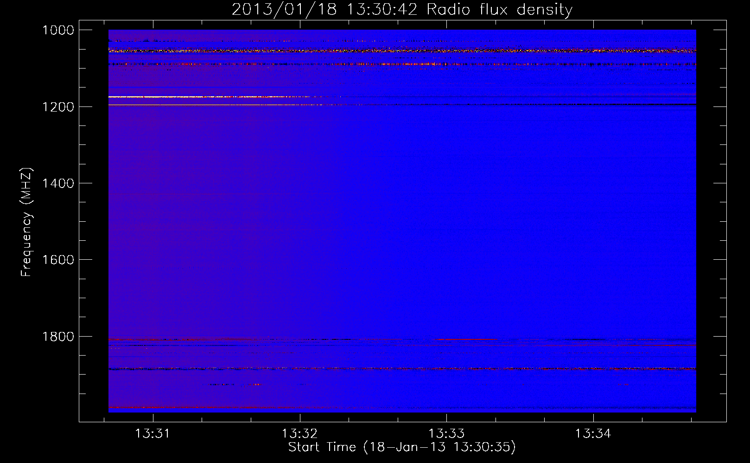Click the "Frequency (MHZ)" axis label

click(26, 222)
